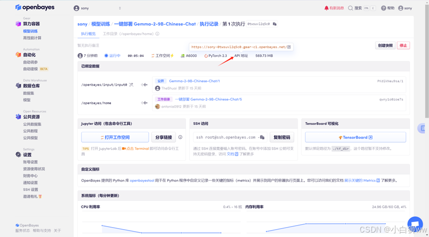Click the 公共资源 section icon
The image size is (429, 237).
click(18, 117)
